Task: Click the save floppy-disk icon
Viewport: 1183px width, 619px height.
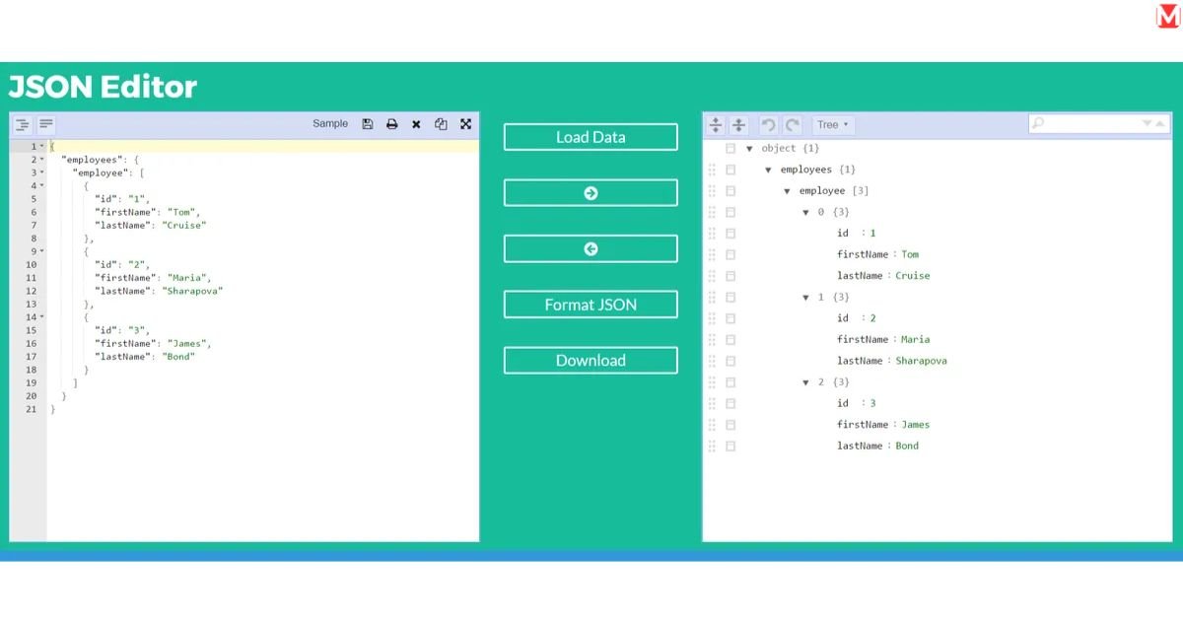Action: click(x=368, y=124)
